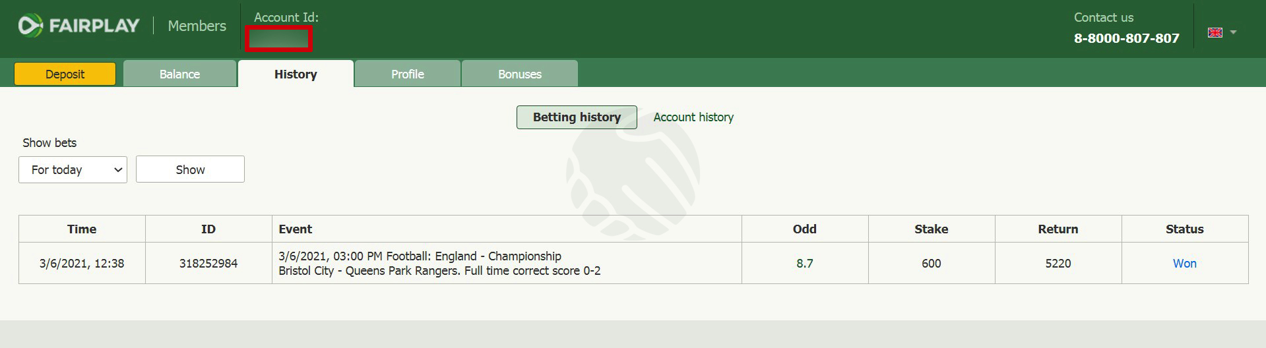Open the Bonuses tab
Screen dimensions: 1266x348
pyautogui.click(x=520, y=74)
